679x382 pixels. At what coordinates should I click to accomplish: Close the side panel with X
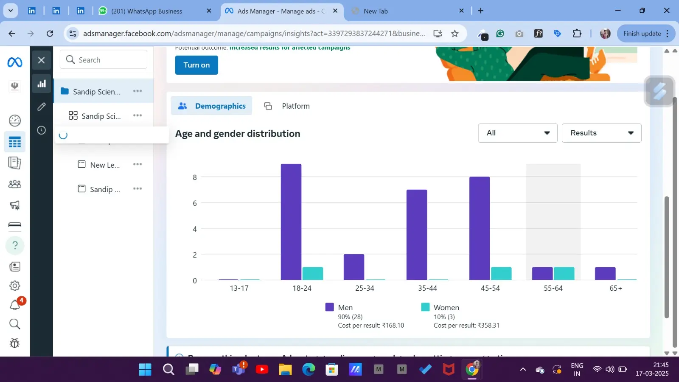(42, 60)
